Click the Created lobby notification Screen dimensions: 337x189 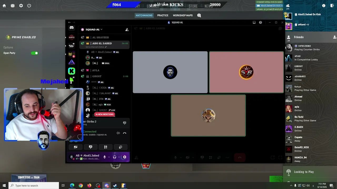click(269, 2)
